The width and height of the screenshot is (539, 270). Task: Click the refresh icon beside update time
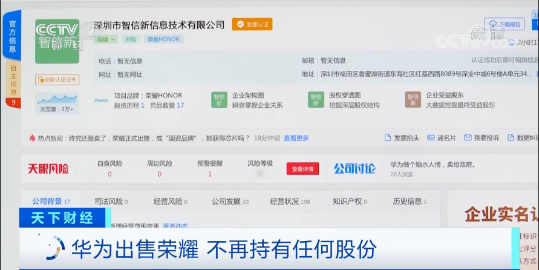tap(511, 42)
